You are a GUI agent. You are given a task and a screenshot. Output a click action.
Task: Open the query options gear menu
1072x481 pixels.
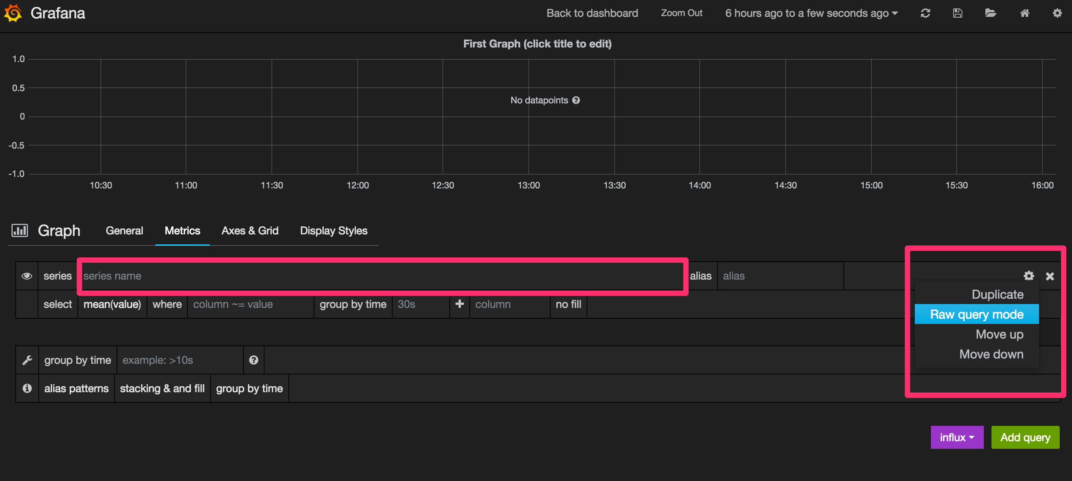(x=1029, y=276)
